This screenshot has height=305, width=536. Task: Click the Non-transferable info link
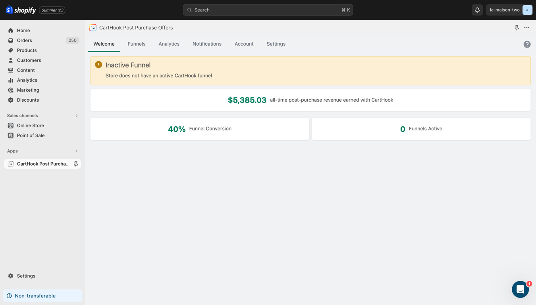coord(35,296)
